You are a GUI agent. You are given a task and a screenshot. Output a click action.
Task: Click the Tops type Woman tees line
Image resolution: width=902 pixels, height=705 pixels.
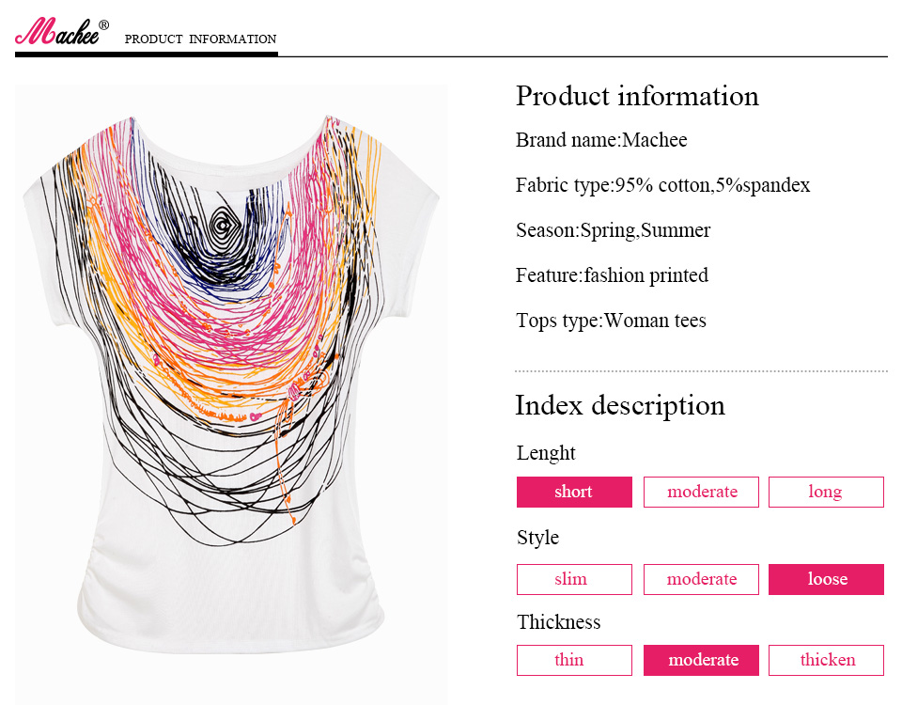pos(611,321)
